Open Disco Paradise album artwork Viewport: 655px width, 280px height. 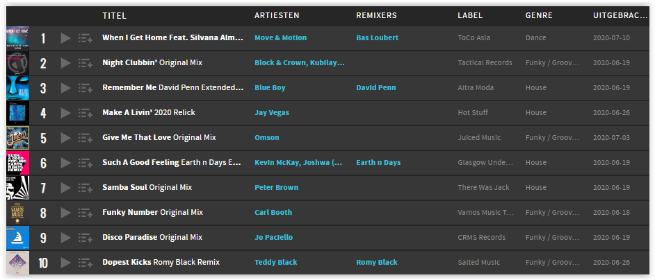pos(17,238)
